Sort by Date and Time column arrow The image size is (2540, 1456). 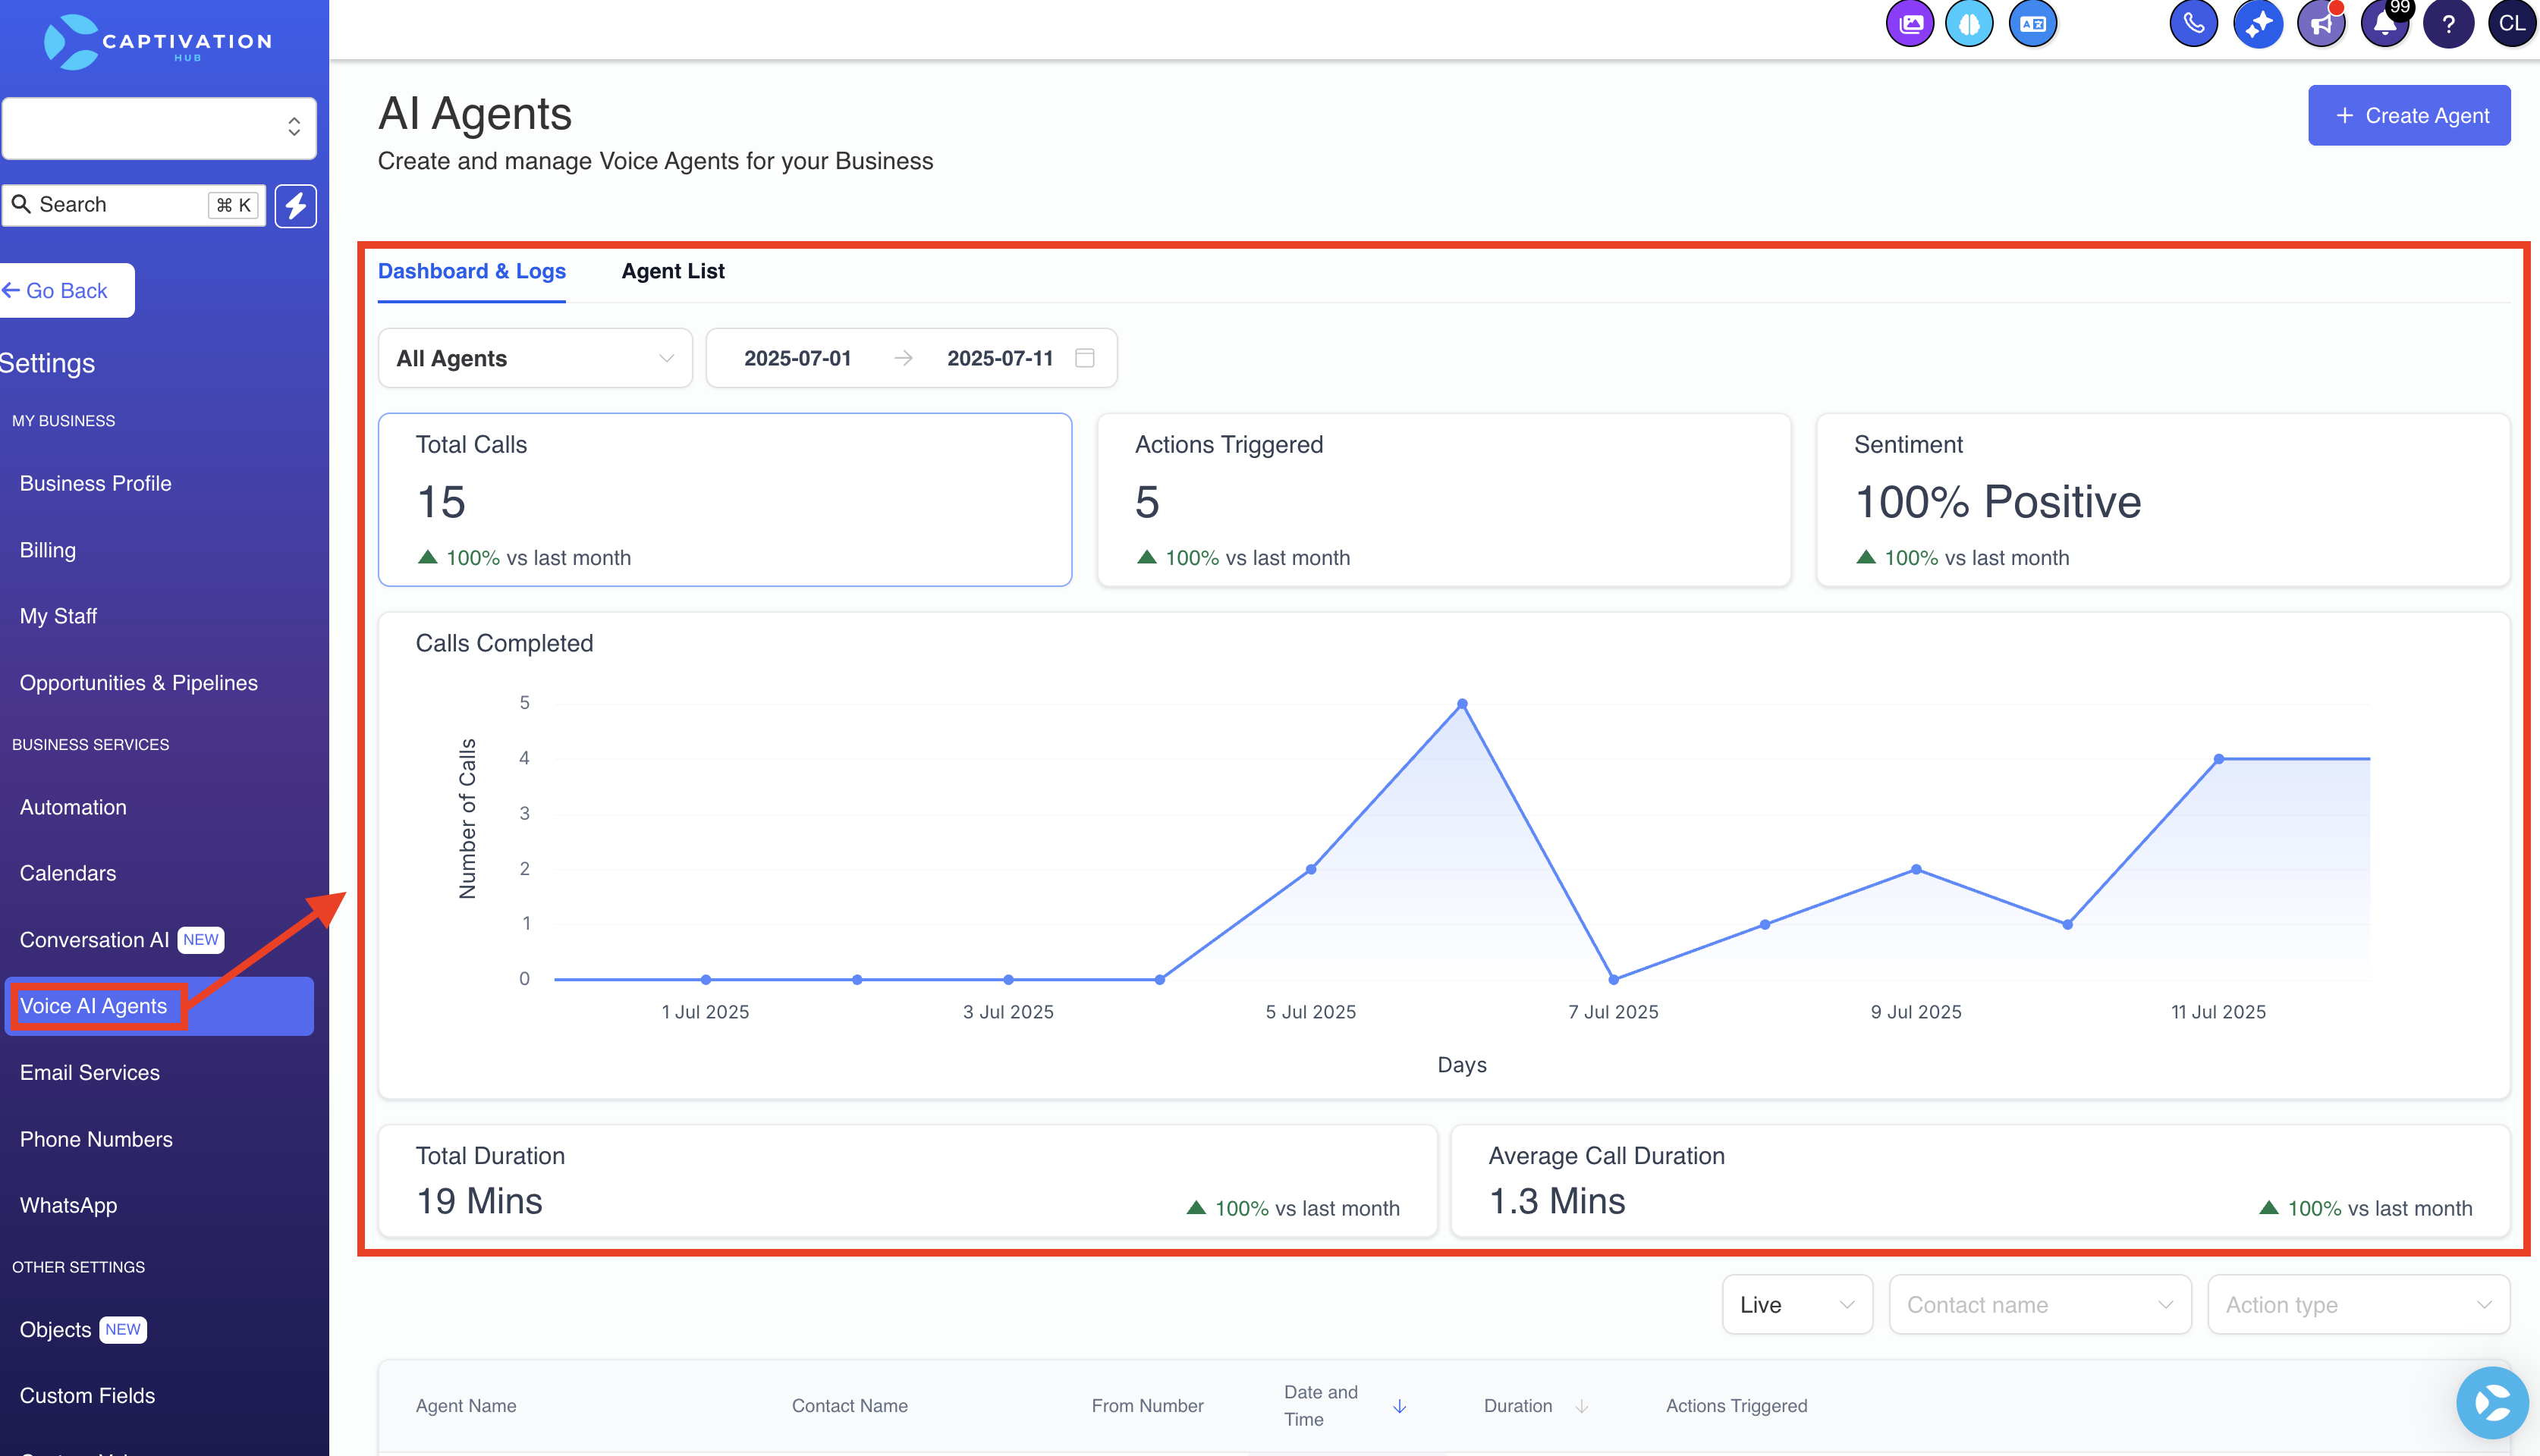(1400, 1406)
